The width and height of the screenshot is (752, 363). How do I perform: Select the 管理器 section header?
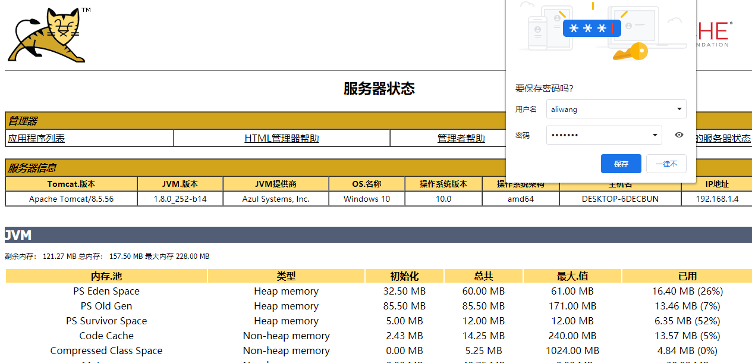pos(23,120)
